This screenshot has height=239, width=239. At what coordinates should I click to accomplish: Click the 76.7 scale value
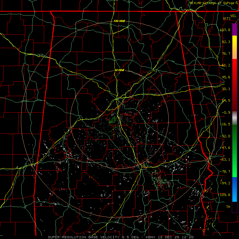point(226,53)
